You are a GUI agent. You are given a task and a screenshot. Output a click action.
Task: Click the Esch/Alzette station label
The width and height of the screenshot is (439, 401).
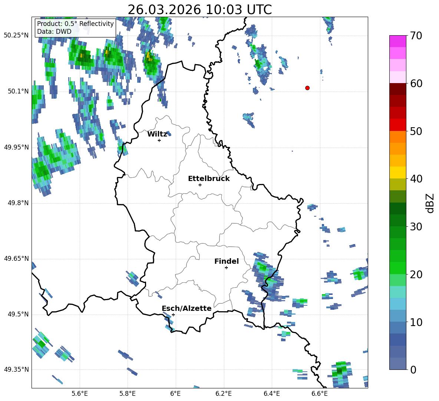pyautogui.click(x=187, y=308)
